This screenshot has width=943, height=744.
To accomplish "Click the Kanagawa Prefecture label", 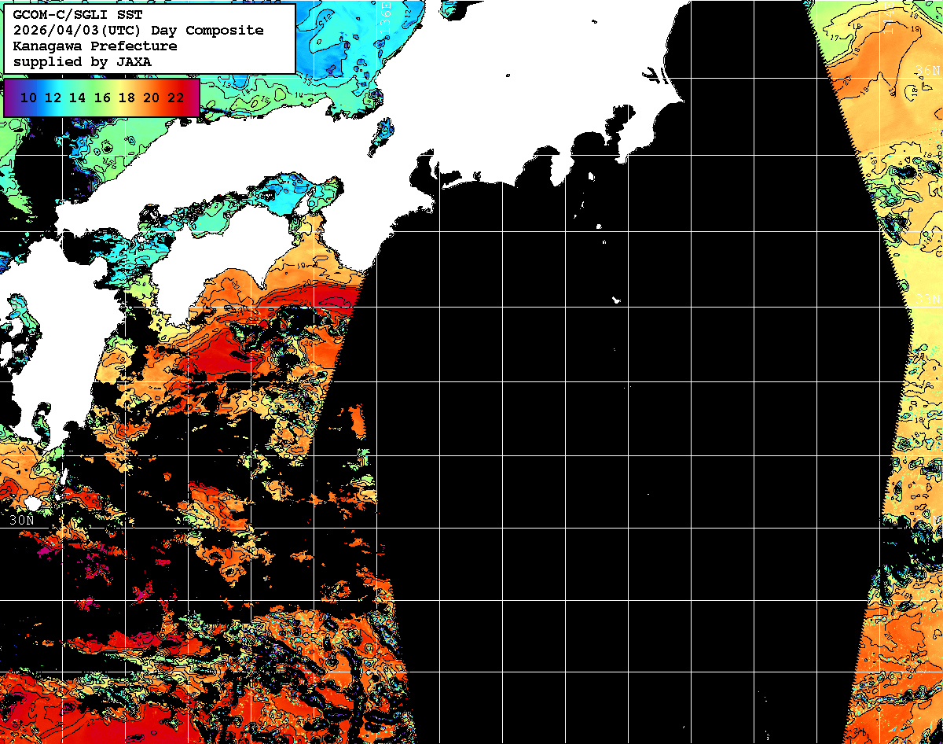I will (94, 46).
